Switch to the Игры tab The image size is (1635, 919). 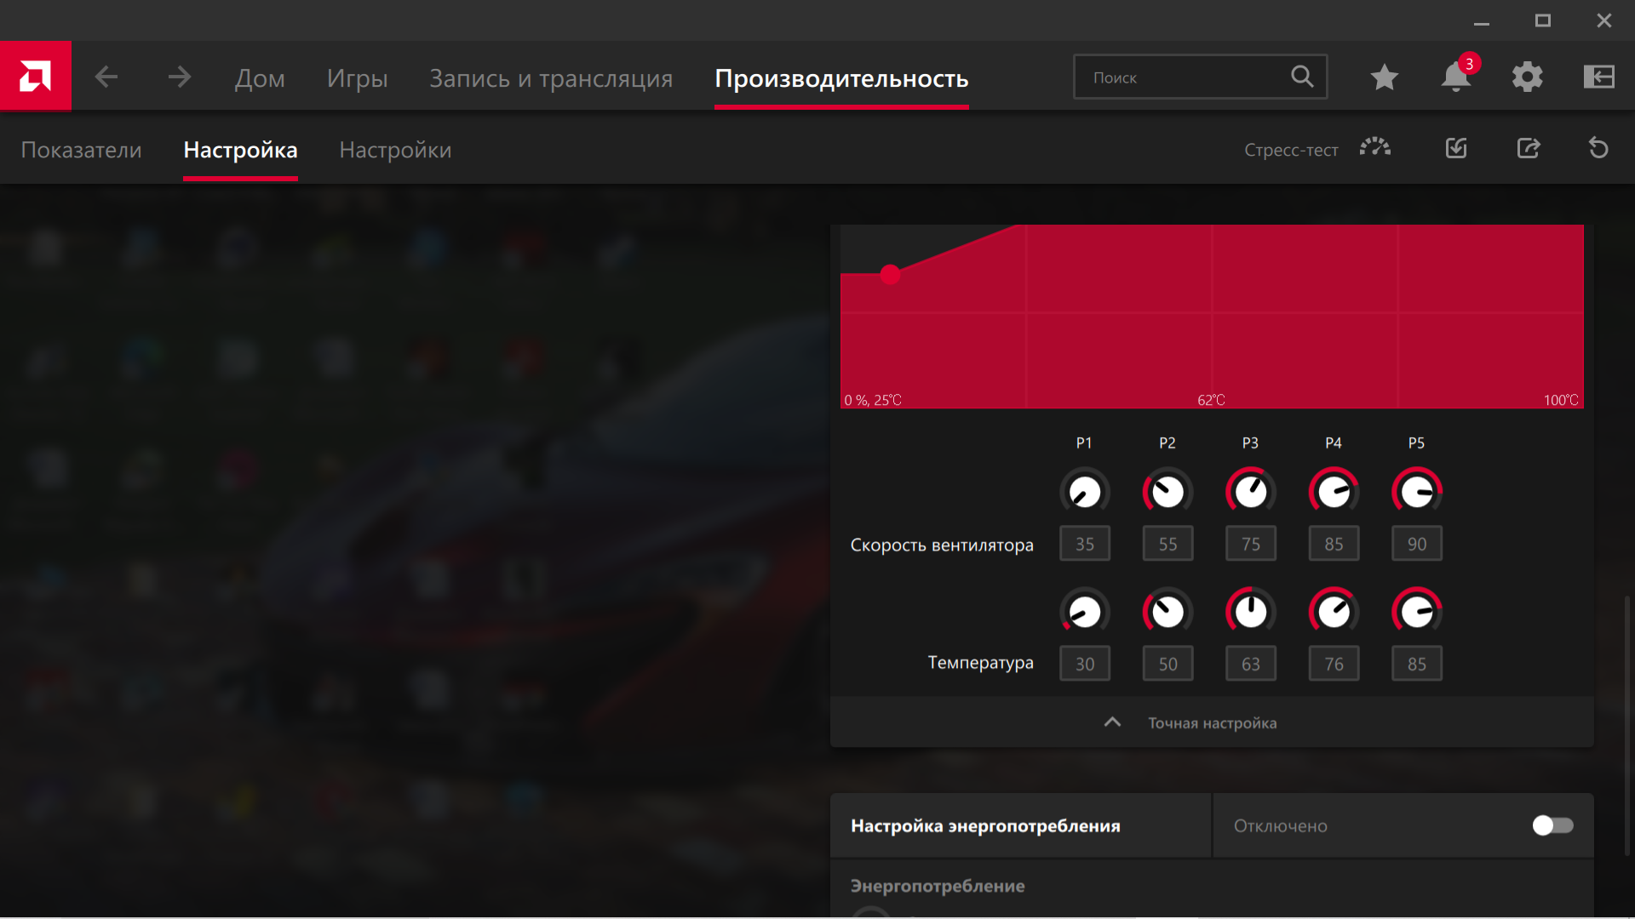point(357,78)
